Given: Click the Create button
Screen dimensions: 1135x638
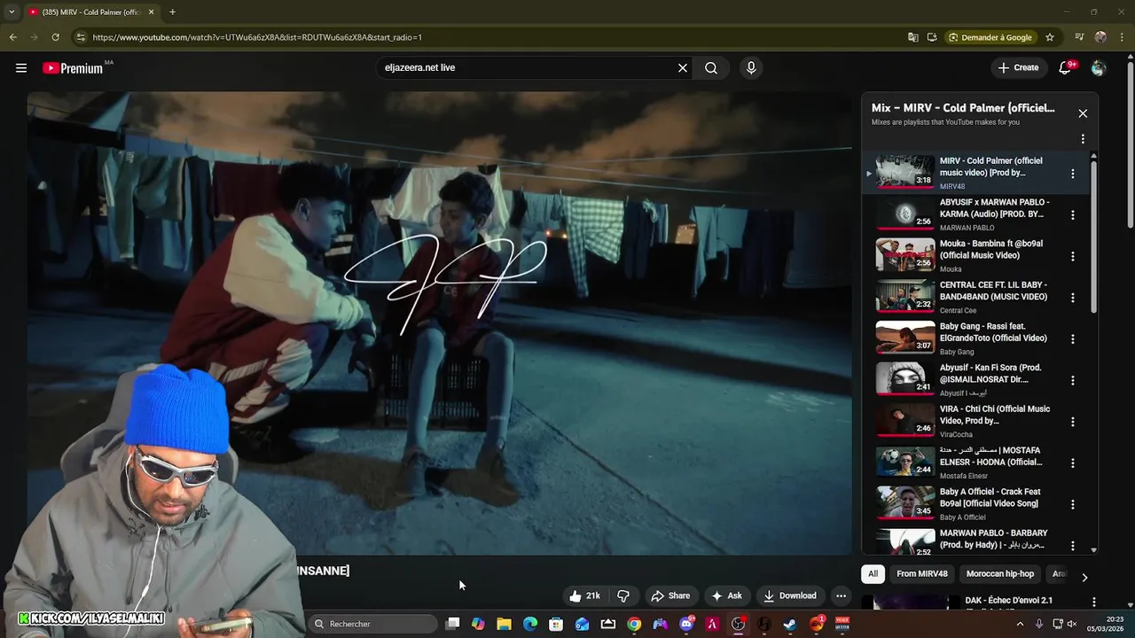Looking at the screenshot, I should click(1018, 68).
